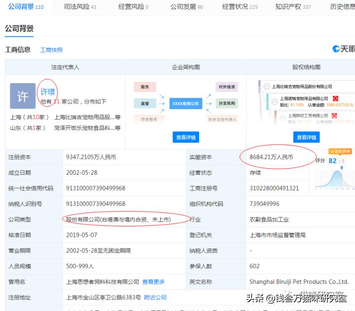355x311 pixels.
Task: Click the score value 82
Action: pyautogui.click(x=332, y=161)
